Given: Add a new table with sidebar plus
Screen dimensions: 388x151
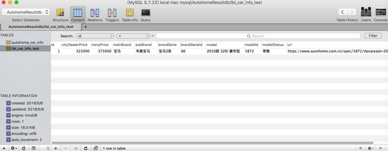Looking at the screenshot, I should point(4,148).
